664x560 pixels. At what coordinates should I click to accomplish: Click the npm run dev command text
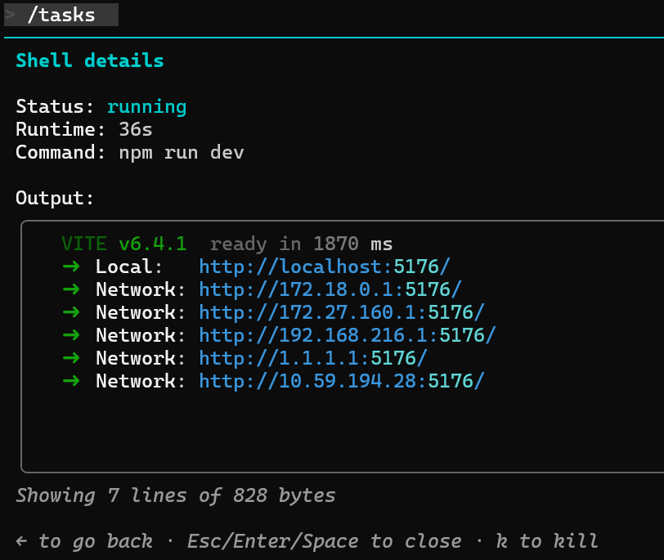[182, 152]
